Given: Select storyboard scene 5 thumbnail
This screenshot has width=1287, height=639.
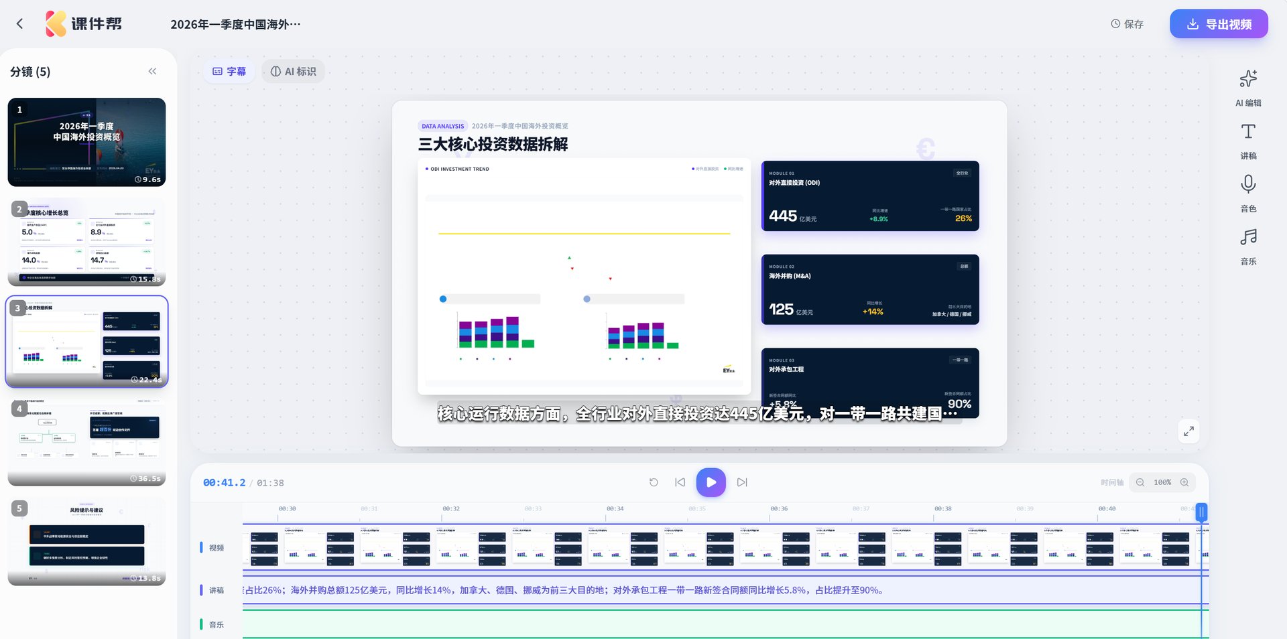Looking at the screenshot, I should (x=86, y=541).
